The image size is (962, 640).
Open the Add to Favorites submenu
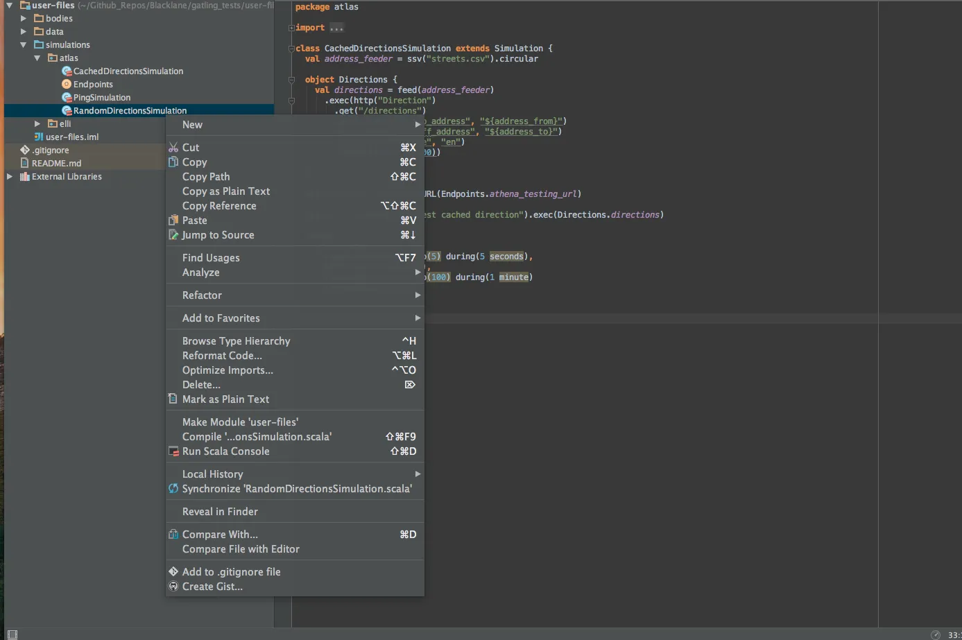295,318
